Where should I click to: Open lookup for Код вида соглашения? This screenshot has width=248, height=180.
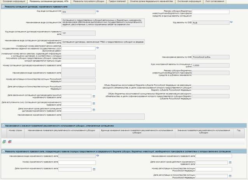[x=98, y=12]
